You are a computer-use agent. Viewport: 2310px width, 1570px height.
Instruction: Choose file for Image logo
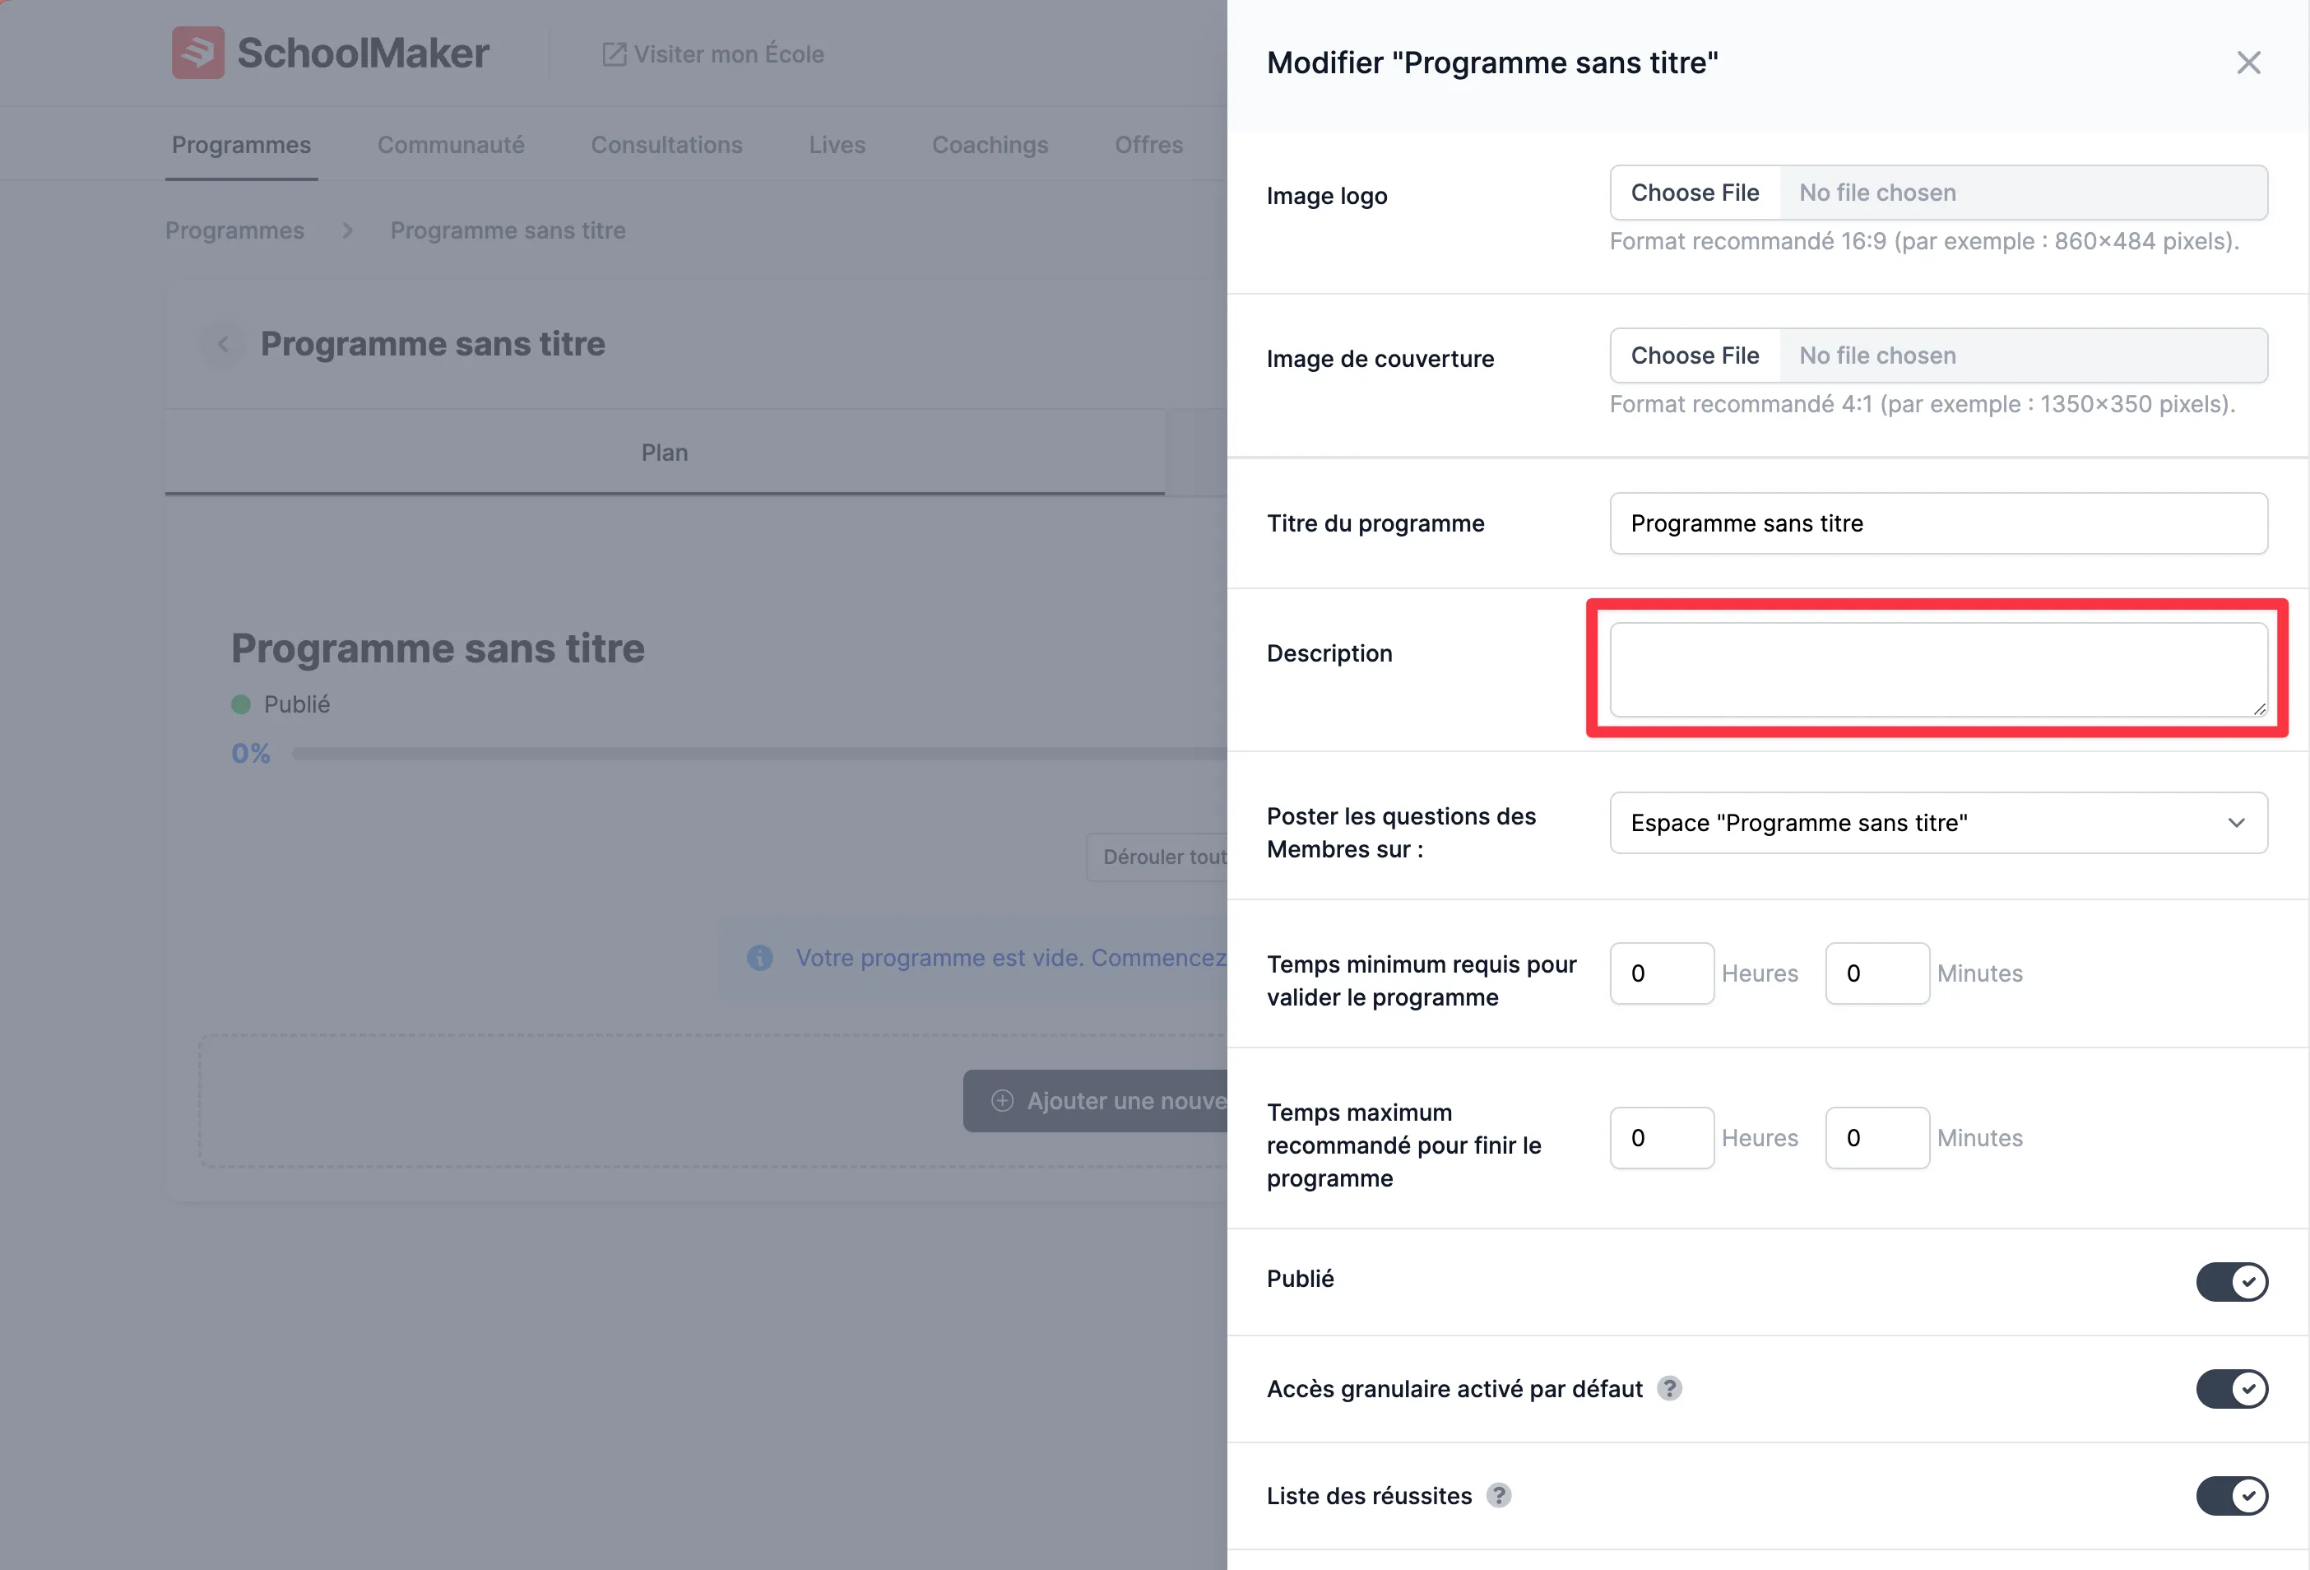1695,193
